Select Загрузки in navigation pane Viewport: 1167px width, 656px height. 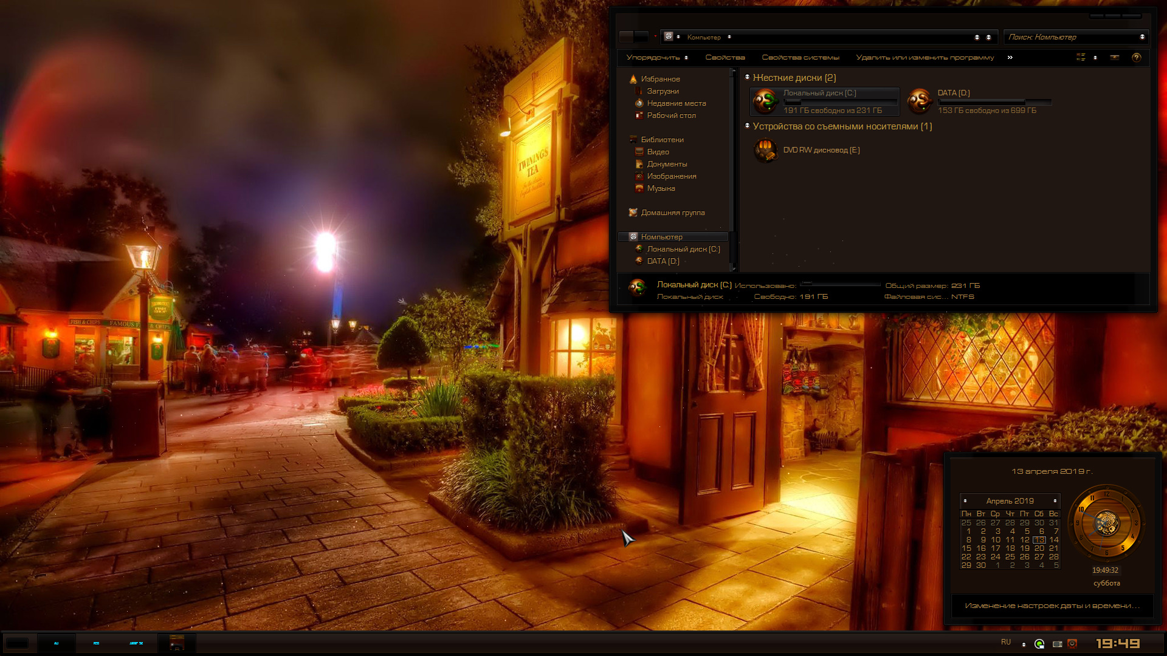[663, 91]
